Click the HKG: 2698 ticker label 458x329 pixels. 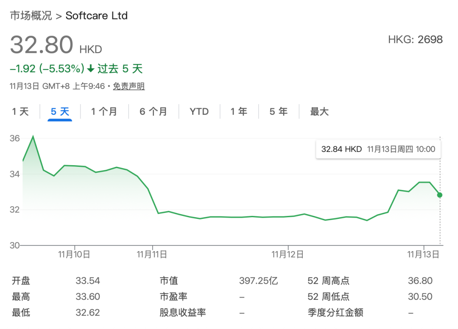click(415, 40)
